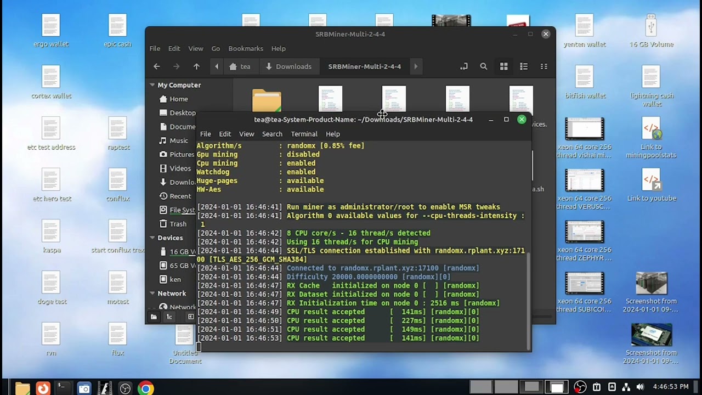Collapse the My Computer section
Screen dimensions: 702x395
(x=152, y=85)
